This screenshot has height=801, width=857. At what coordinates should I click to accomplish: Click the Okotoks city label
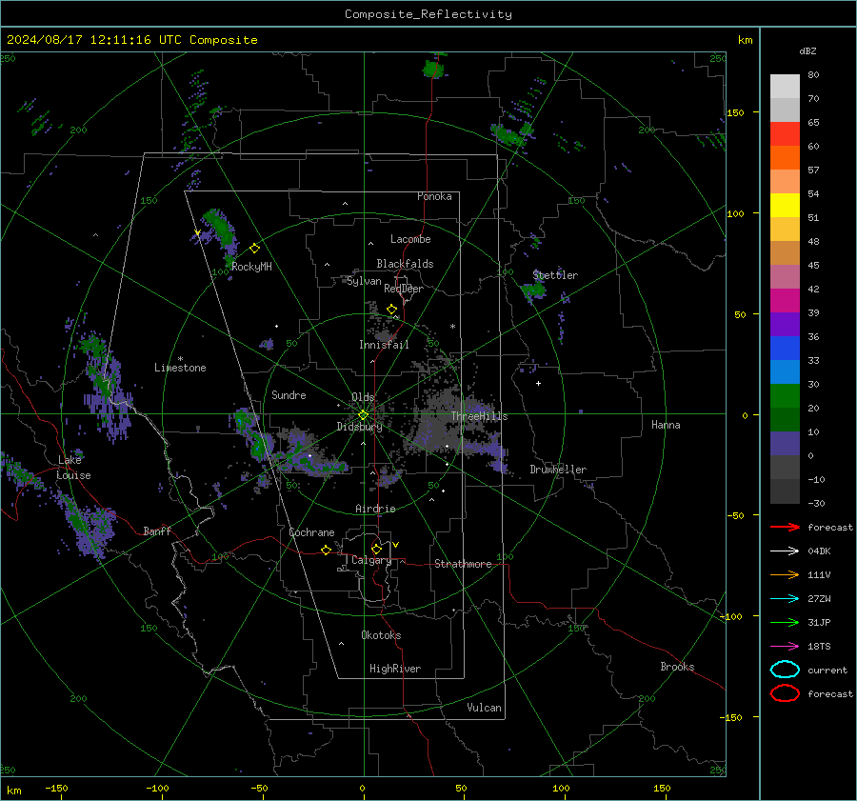[x=381, y=634]
